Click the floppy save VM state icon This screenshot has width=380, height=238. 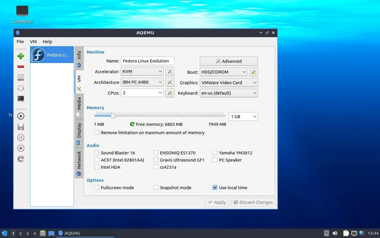(x=21, y=127)
